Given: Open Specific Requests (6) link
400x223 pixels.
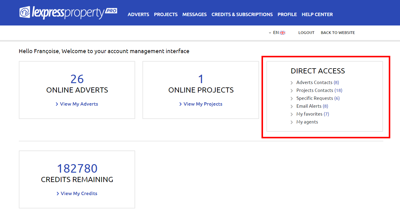Looking at the screenshot, I should tap(318, 98).
